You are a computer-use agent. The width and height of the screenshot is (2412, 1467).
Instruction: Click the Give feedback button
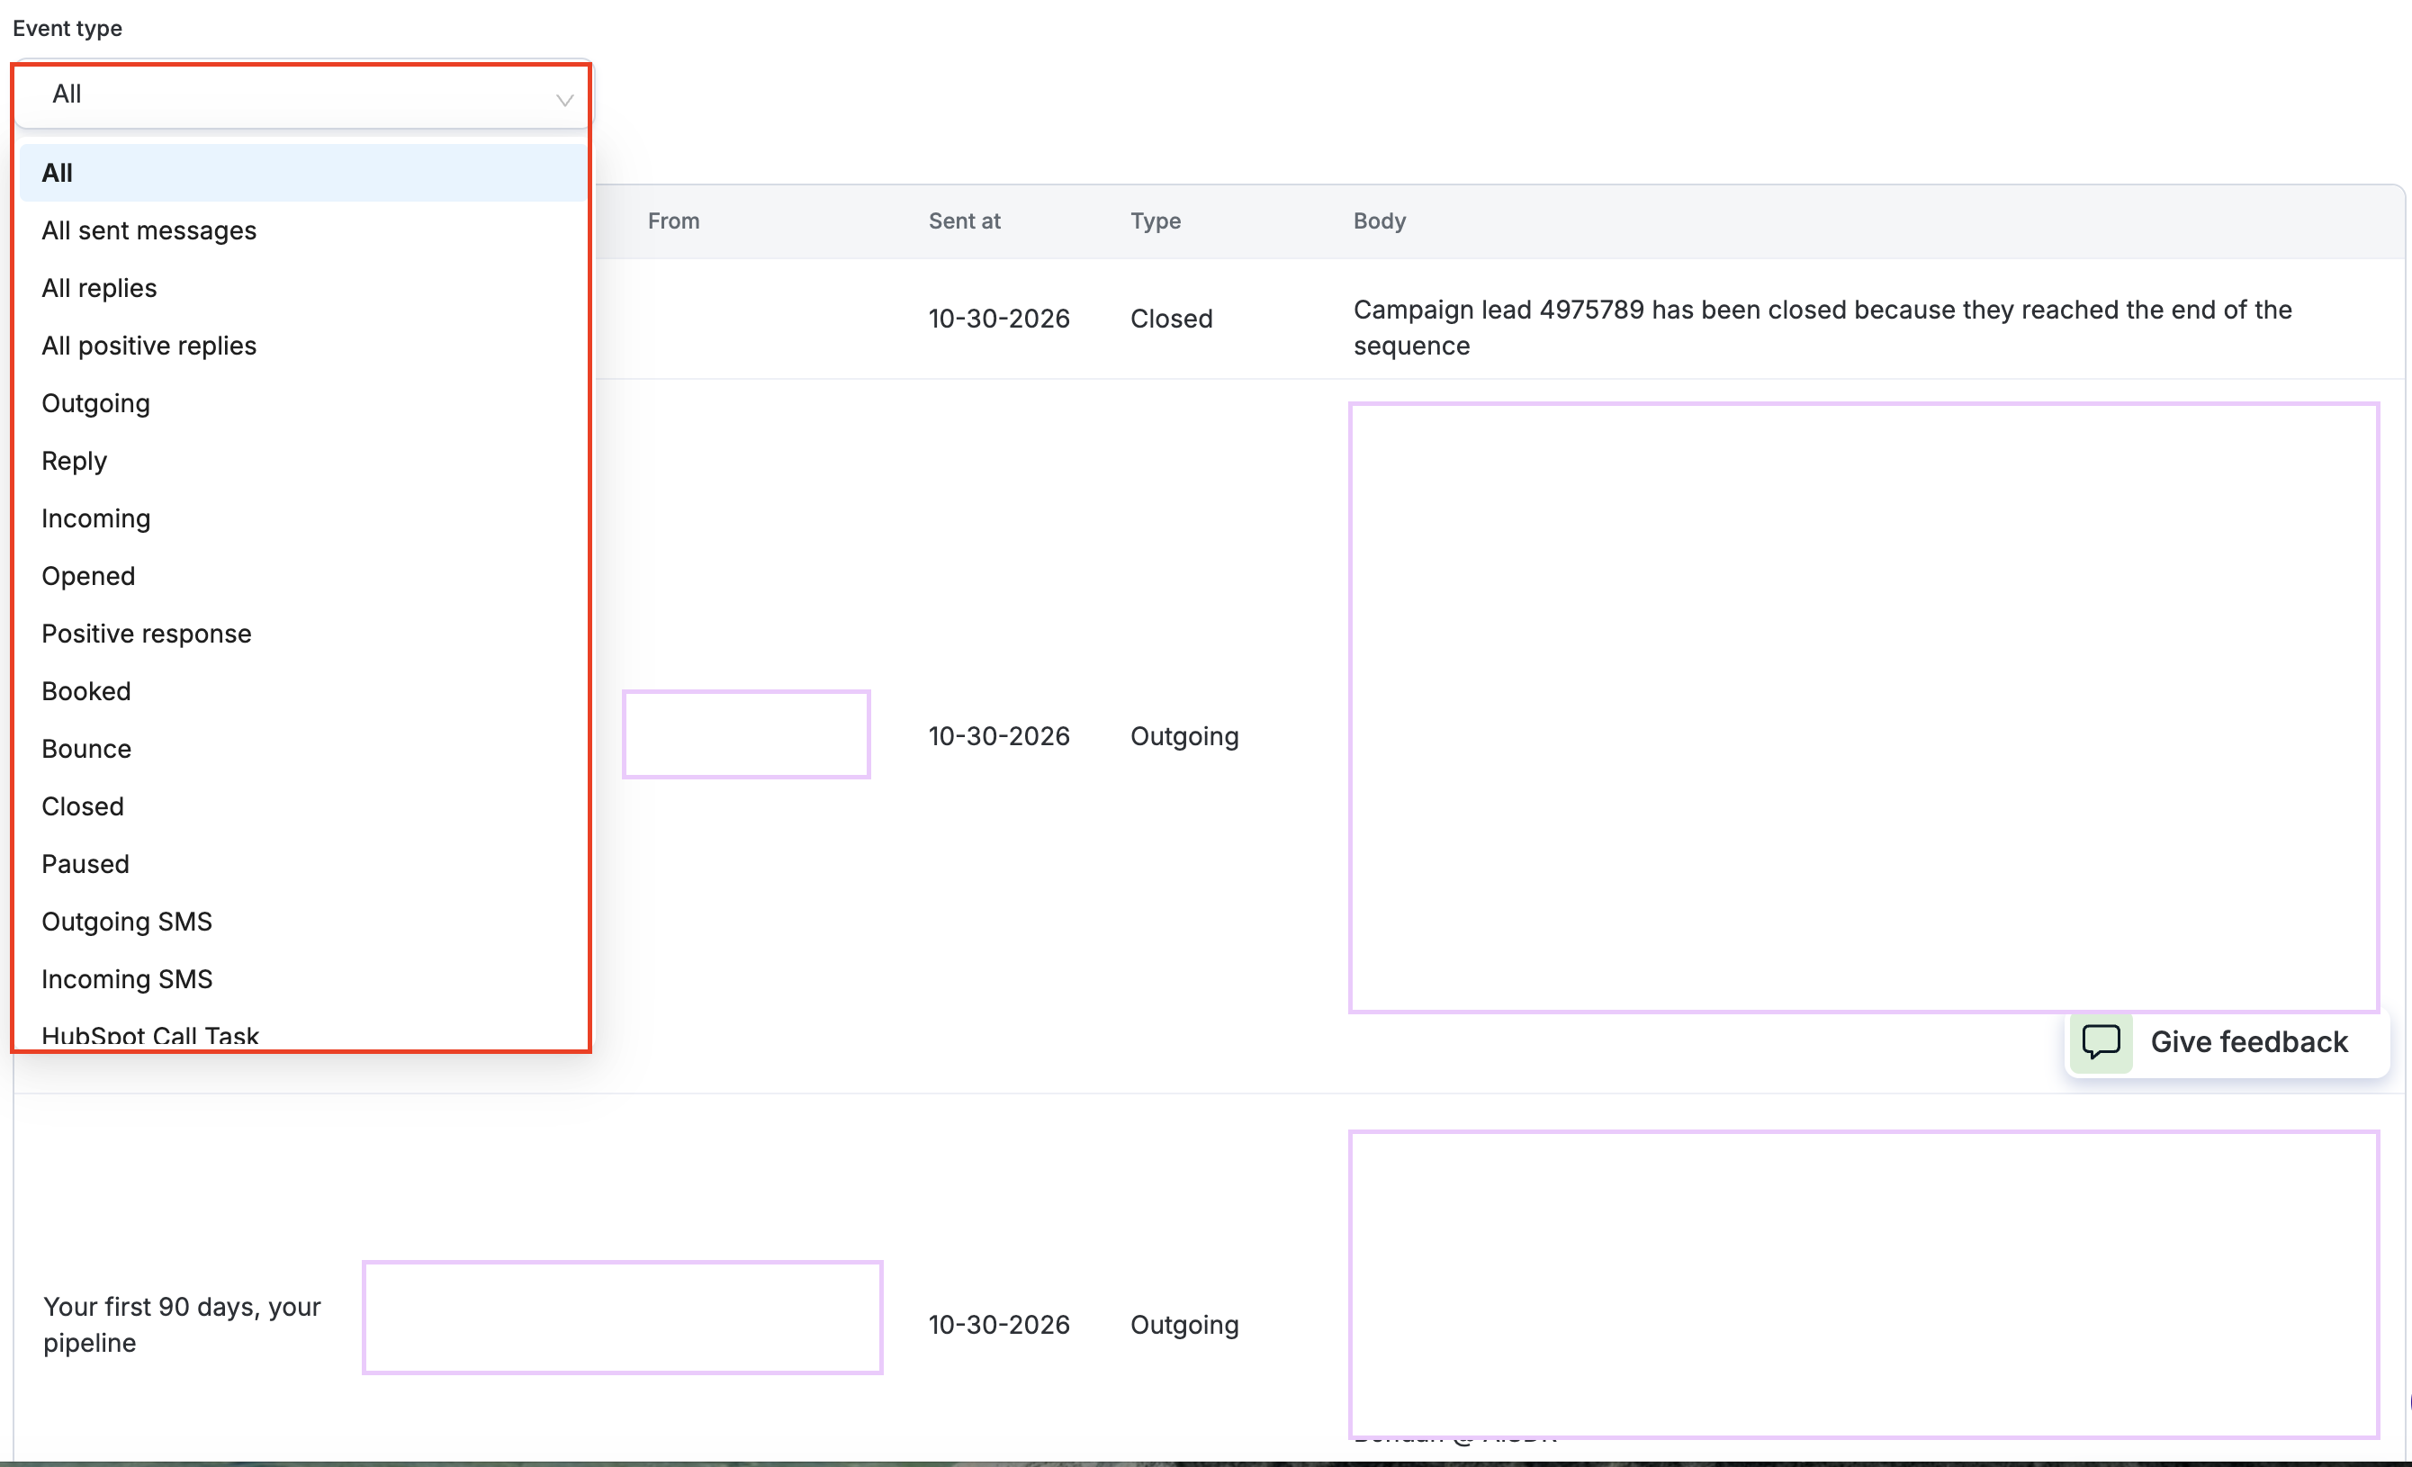[x=2226, y=1043]
